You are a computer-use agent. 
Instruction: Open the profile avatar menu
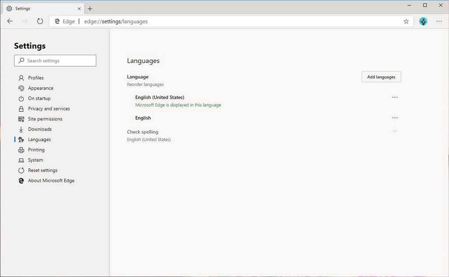423,21
